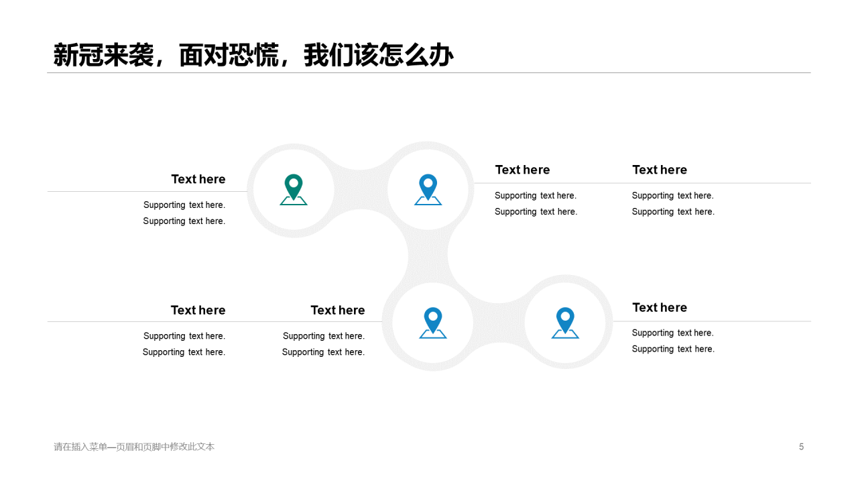
Task: Click the bottom-left 'Text here' label
Action: pos(198,310)
